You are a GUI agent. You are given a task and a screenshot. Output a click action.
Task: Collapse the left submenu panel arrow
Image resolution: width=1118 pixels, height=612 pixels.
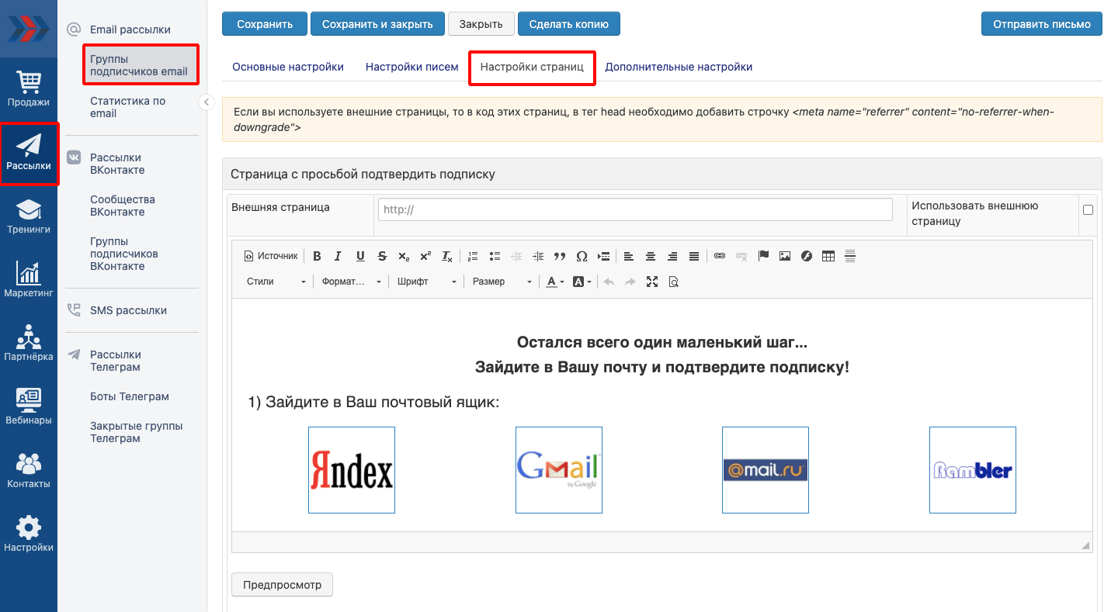(x=207, y=102)
